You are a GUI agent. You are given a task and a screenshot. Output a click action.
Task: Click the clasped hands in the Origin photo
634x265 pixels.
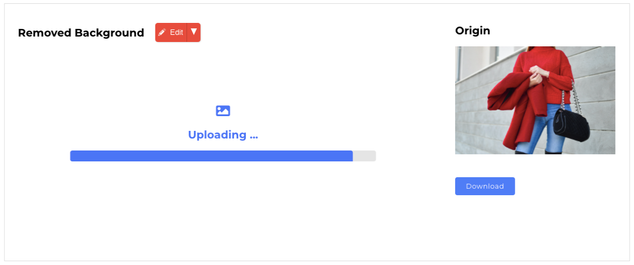click(x=536, y=75)
